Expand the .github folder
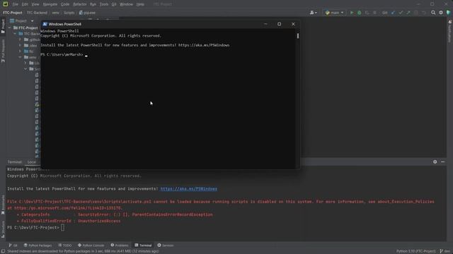The height and width of the screenshot is (254, 453). [21, 40]
